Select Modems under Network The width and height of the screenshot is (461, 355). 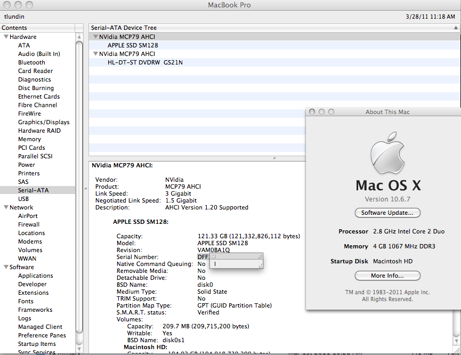coord(30,241)
